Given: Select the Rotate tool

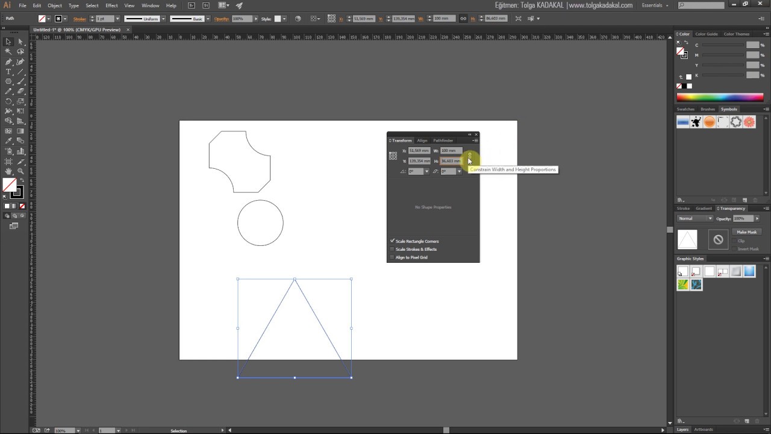Looking at the screenshot, I should (x=8, y=101).
